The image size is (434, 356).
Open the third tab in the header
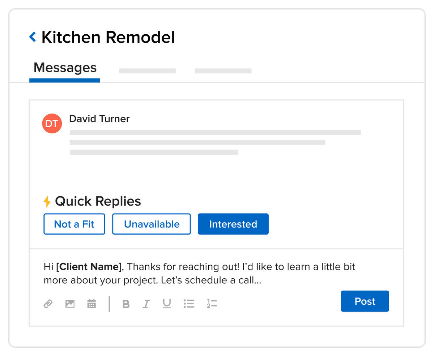point(223,71)
